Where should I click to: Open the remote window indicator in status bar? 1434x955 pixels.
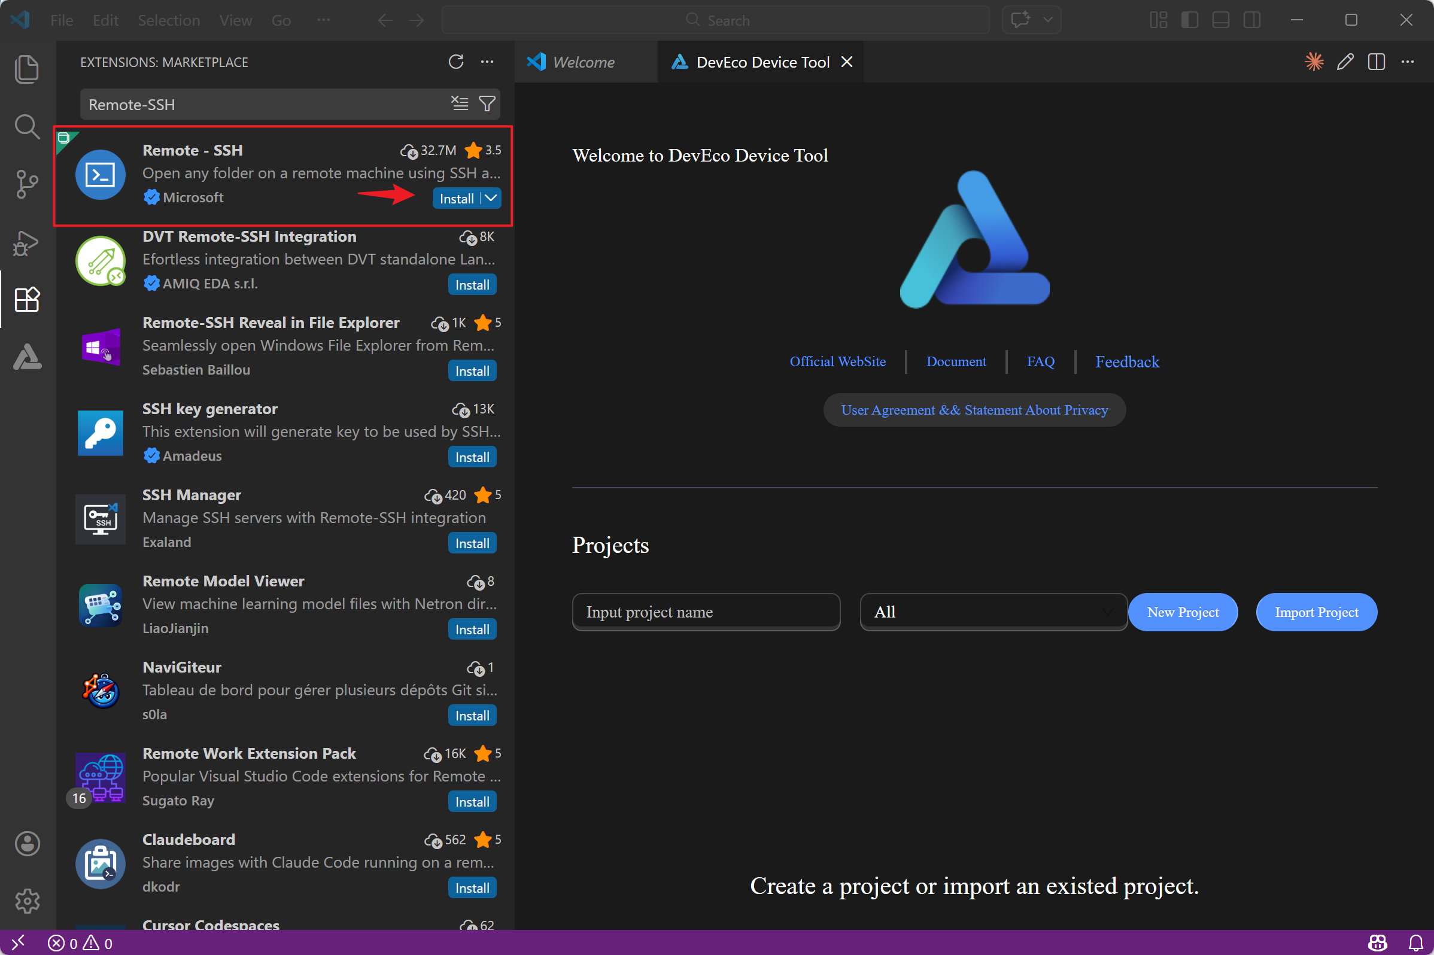coord(19,943)
